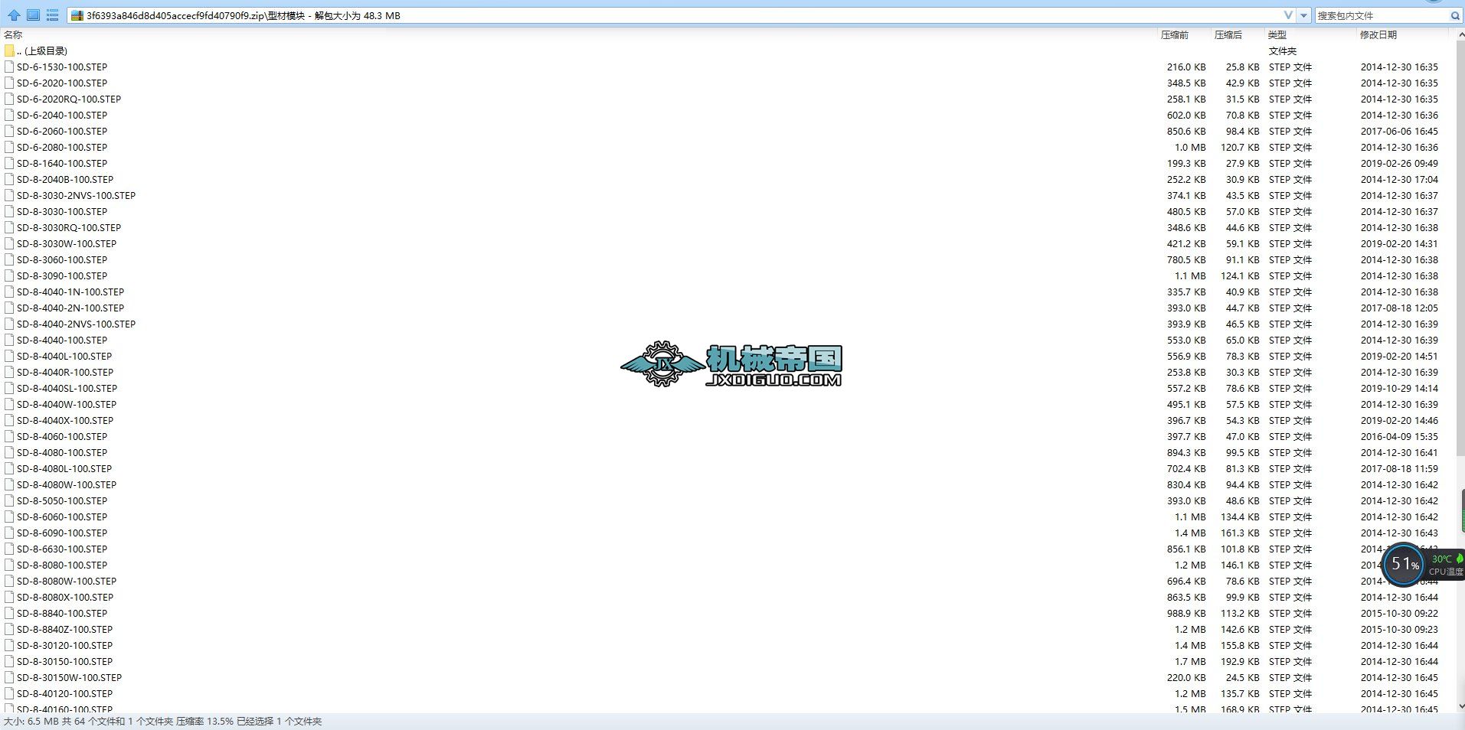Click the file icon of SD-8-1640-100.STEP
This screenshot has width=1465, height=730.
pos(9,163)
